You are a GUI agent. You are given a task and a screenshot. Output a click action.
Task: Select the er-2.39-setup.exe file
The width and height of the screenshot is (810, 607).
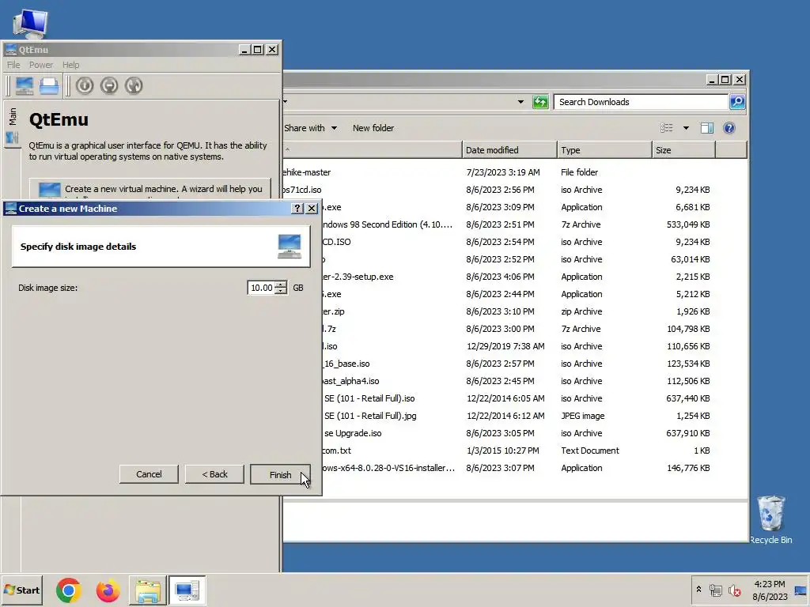tap(358, 277)
